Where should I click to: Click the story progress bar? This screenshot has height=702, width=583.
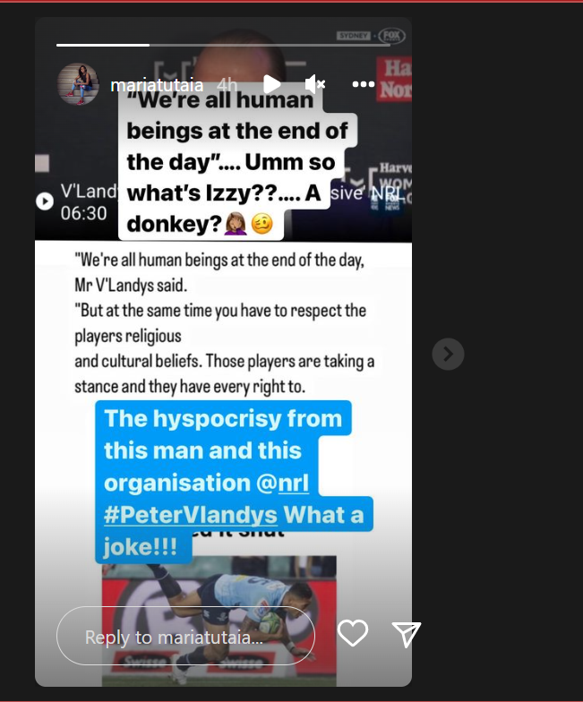coord(223,45)
